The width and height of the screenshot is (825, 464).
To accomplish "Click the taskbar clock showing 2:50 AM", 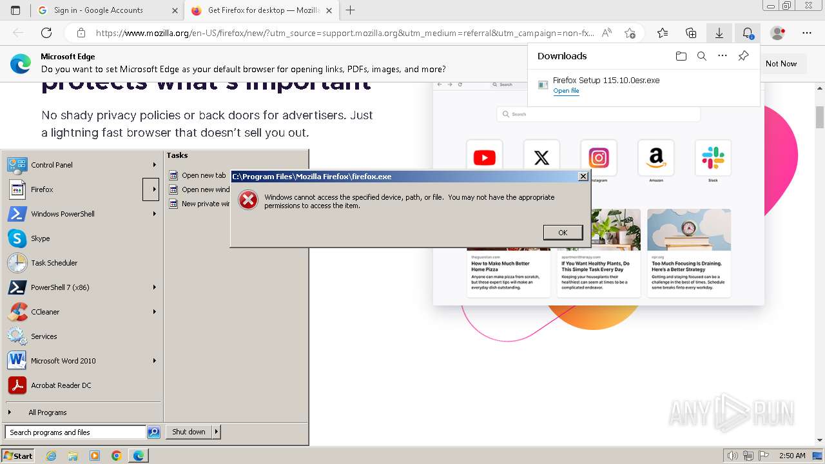I will (792, 456).
